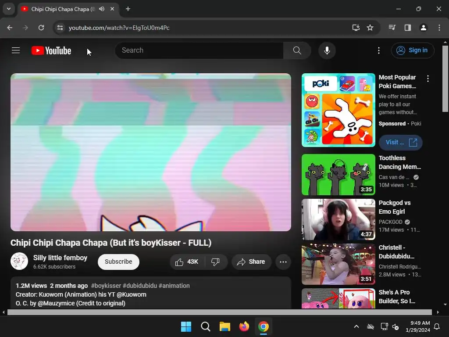Dislike the video with thumbs down
The width and height of the screenshot is (449, 337).
[x=216, y=262]
